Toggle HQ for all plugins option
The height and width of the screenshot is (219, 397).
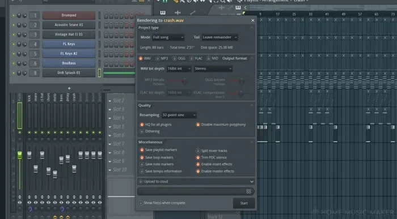142,125
